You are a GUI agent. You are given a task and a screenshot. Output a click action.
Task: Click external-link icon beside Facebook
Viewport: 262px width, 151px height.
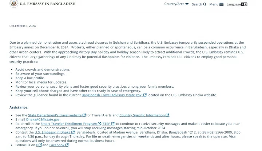67,145
